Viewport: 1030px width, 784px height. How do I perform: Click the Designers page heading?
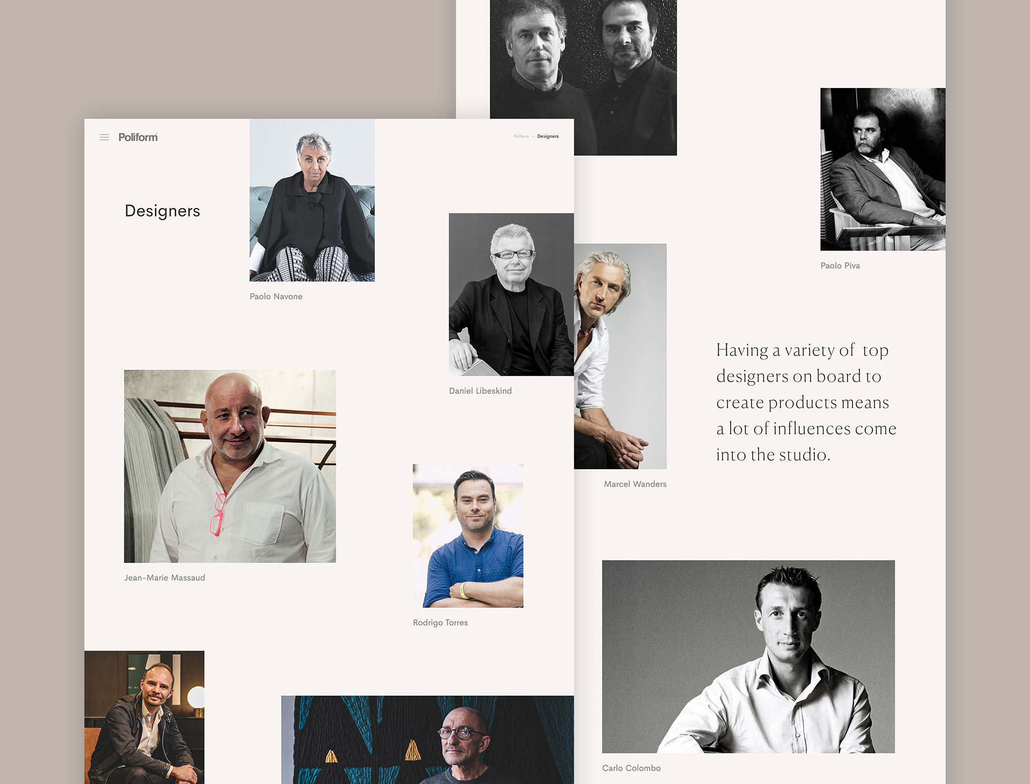point(163,211)
